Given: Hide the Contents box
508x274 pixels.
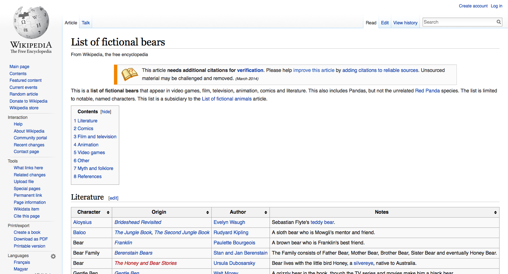Looking at the screenshot, I should click(x=106, y=112).
